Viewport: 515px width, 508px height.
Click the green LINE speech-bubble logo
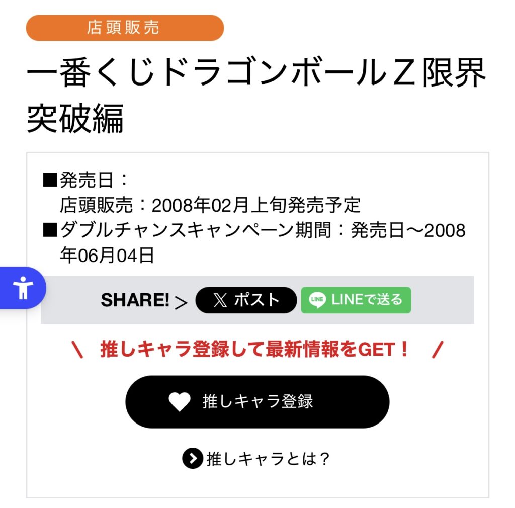pos(318,300)
